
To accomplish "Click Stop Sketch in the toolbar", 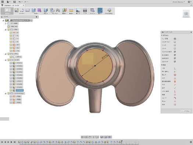I will click(109, 11).
